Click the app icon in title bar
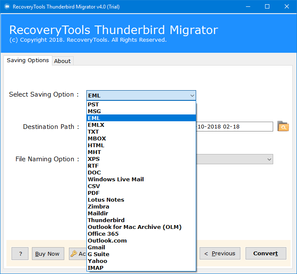 pyautogui.click(x=7, y=7)
